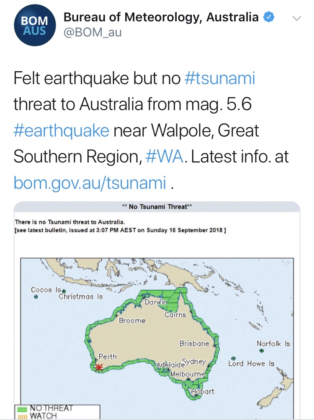Click the Norfolk Is location marker
Image resolution: width=314 pixels, height=420 pixels.
(262, 350)
